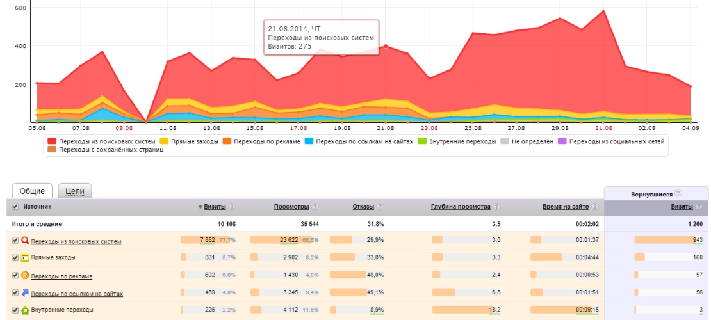Uncheck the Прямые заходы row checkbox
The image size is (711, 320).
[15, 257]
